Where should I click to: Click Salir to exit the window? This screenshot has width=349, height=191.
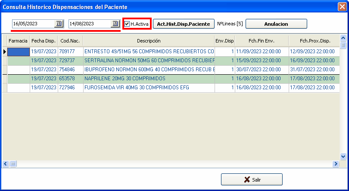pyautogui.click(x=252, y=179)
